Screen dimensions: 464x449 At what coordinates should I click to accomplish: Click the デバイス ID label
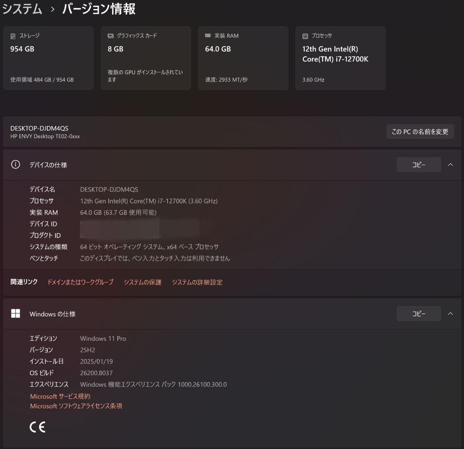pos(43,224)
